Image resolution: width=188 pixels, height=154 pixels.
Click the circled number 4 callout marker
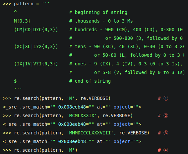(x=166, y=150)
